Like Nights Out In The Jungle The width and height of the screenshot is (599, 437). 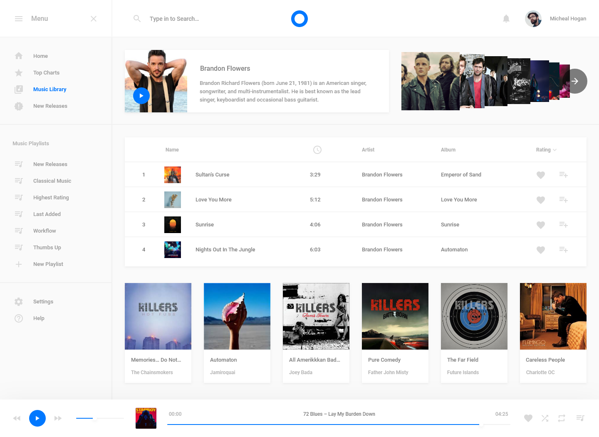pyautogui.click(x=541, y=250)
